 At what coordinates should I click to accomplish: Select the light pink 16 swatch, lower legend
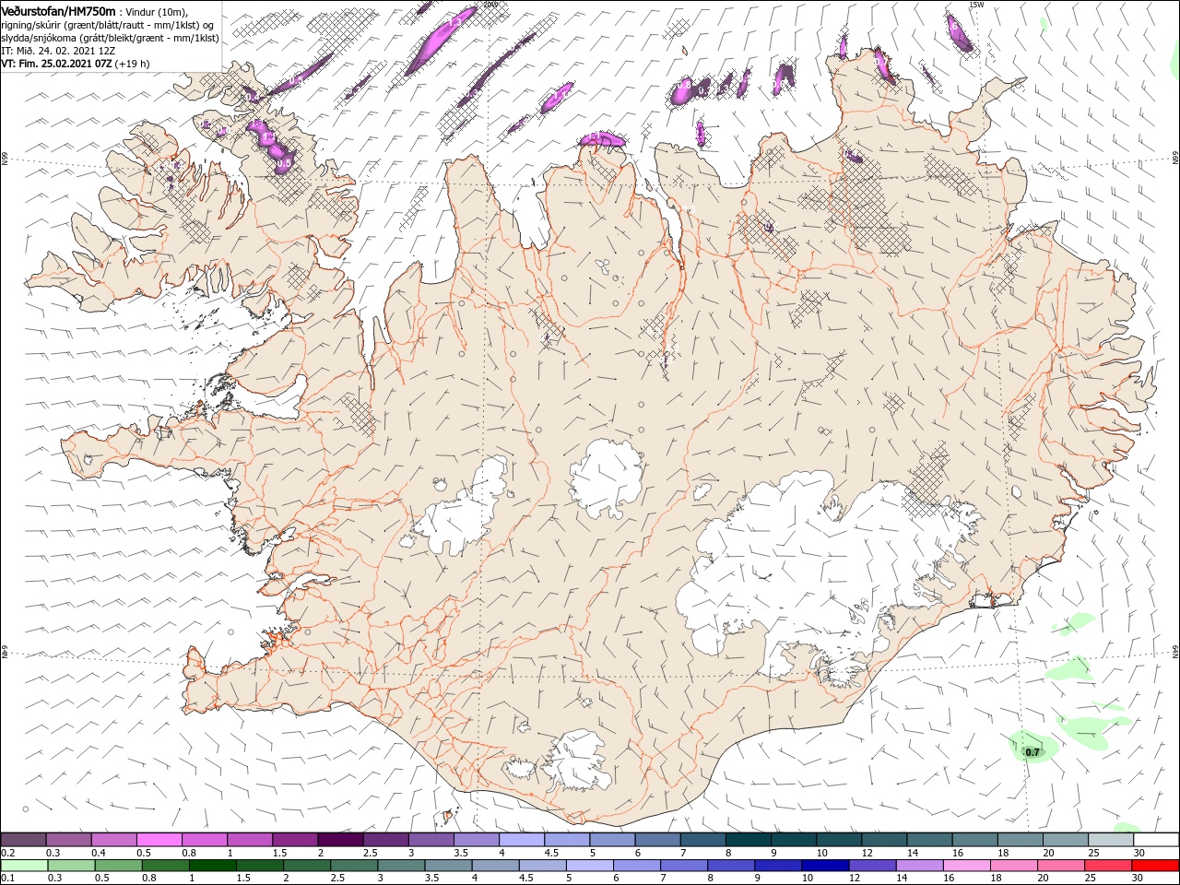pyautogui.click(x=965, y=866)
